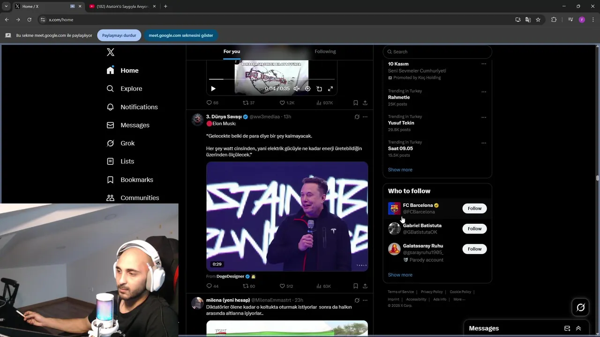The width and height of the screenshot is (600, 337).
Task: View analytics showing 937K views
Action: pos(324,103)
